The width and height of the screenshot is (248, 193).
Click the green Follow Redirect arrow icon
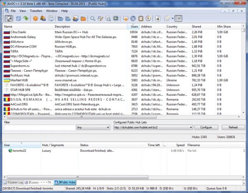[x=26, y=18]
